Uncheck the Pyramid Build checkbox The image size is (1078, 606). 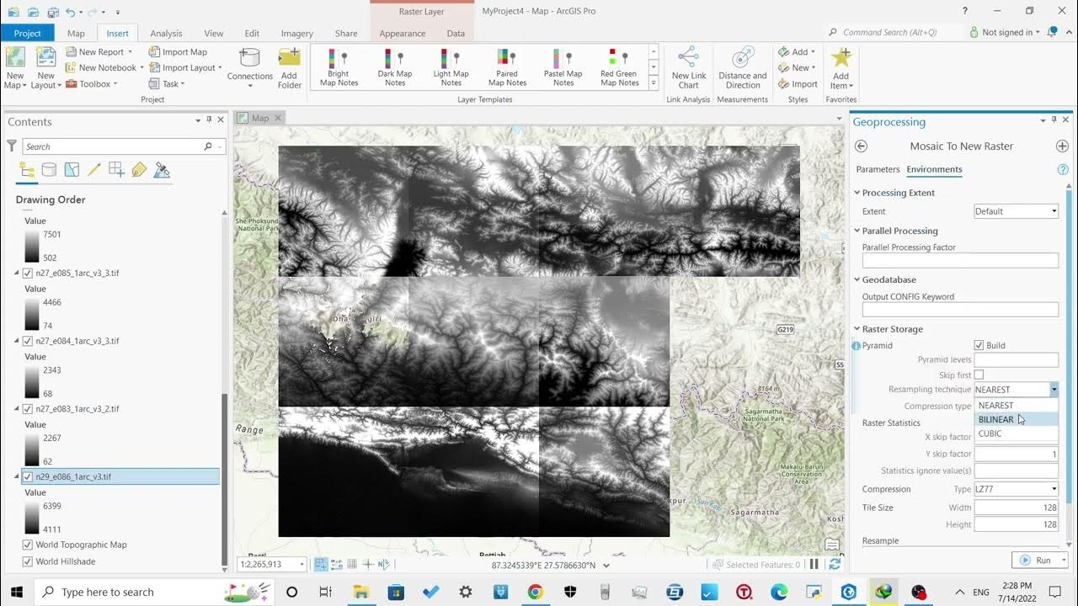tap(979, 346)
